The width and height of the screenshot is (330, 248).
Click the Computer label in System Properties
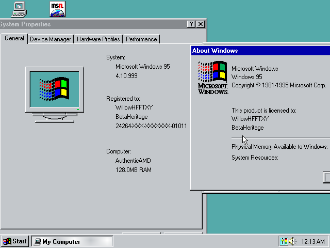[119, 151]
